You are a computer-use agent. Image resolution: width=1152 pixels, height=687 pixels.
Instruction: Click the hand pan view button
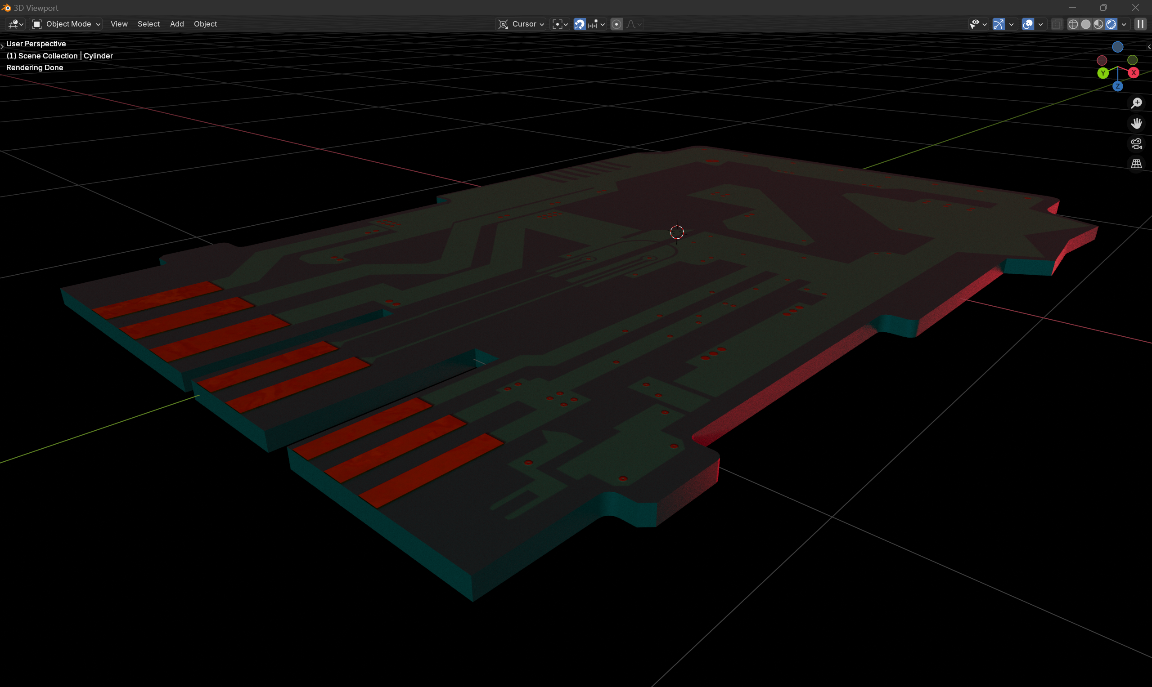[1136, 123]
